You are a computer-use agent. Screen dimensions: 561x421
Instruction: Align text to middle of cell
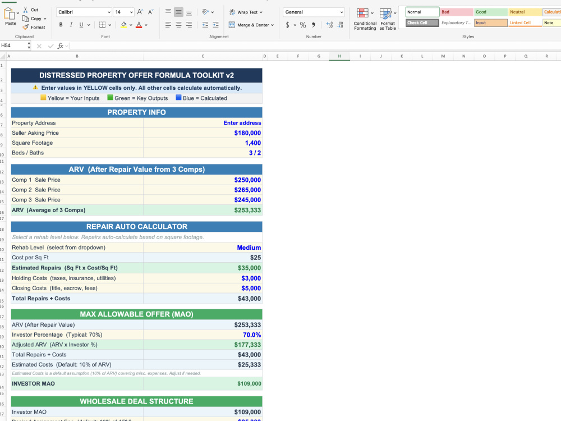(x=178, y=12)
